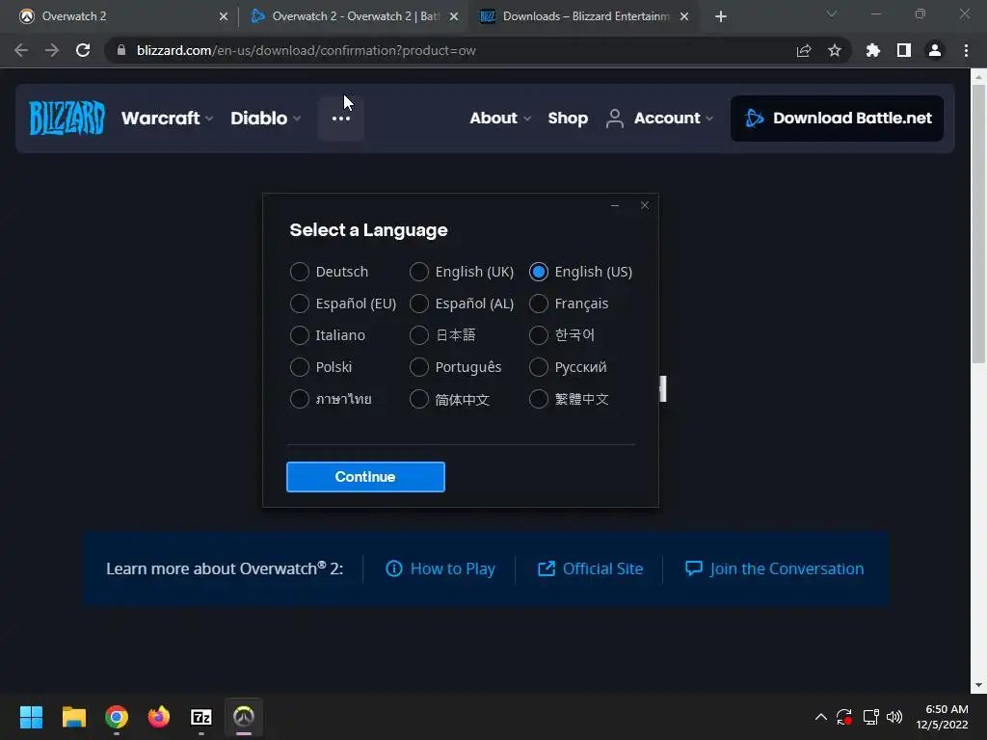
Task: Expand the Diablo menu
Action: 266,119
